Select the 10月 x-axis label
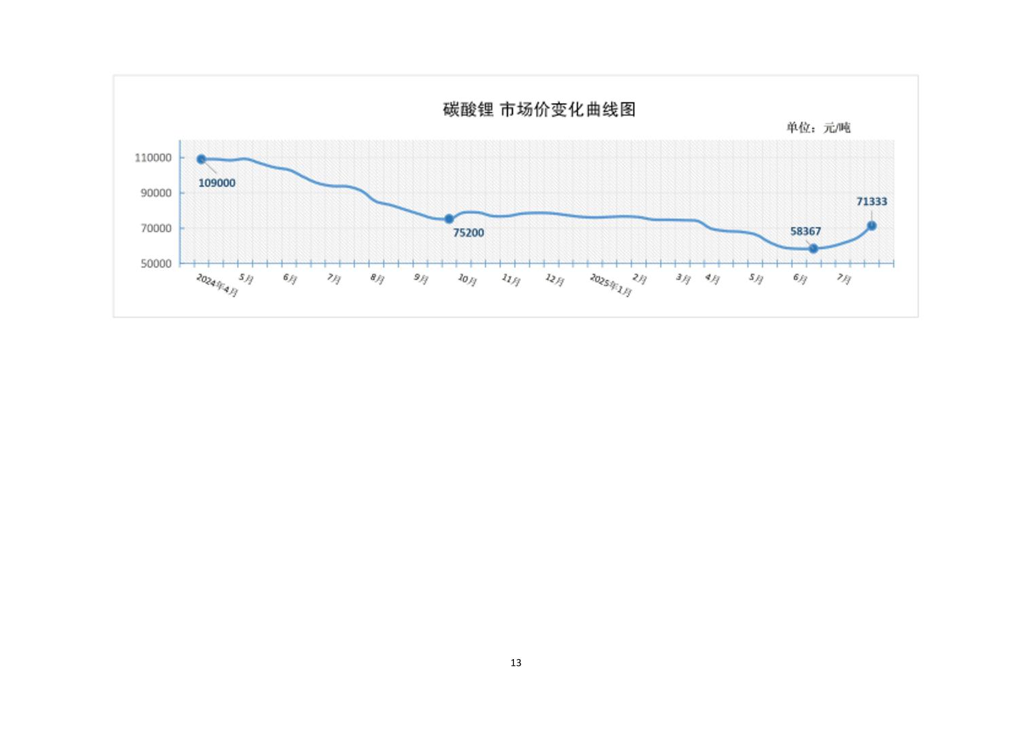 [x=467, y=280]
